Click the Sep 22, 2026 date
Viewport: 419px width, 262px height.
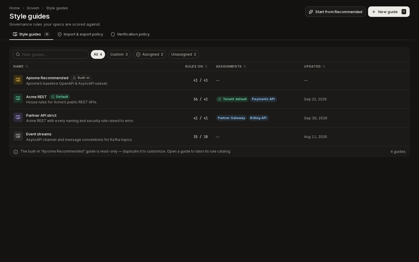[315, 99]
